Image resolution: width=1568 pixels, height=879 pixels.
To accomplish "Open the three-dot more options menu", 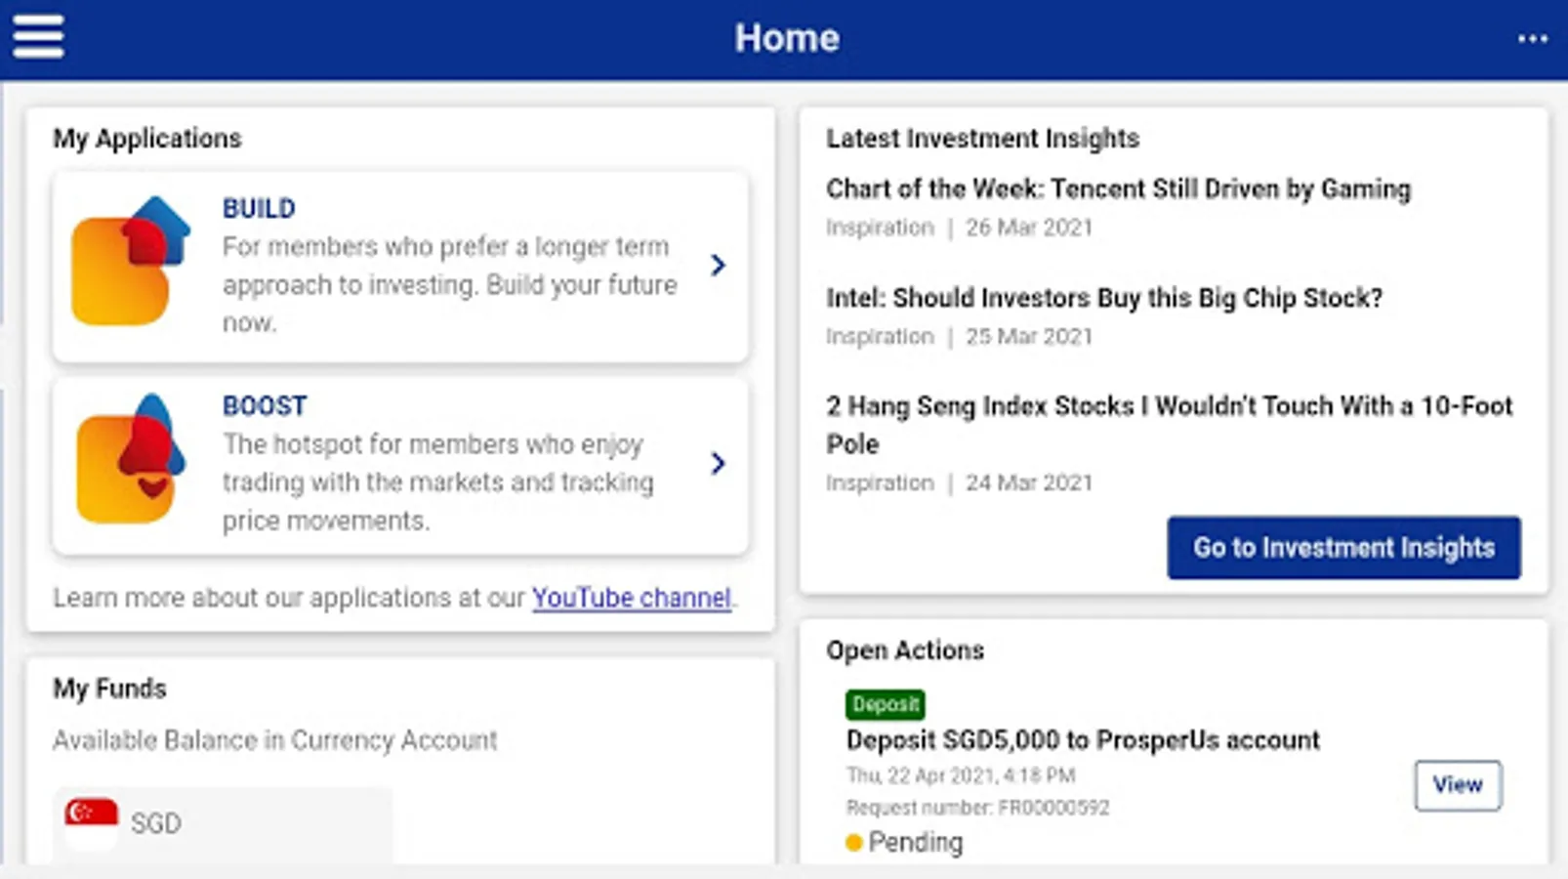I will tap(1532, 39).
